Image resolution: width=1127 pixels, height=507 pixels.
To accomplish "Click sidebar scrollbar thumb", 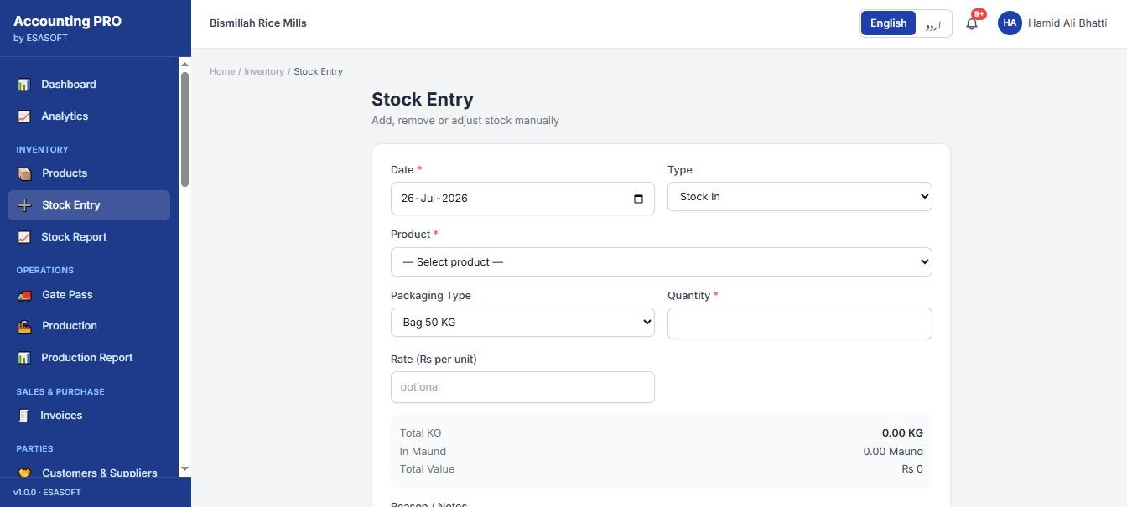I will pyautogui.click(x=184, y=129).
